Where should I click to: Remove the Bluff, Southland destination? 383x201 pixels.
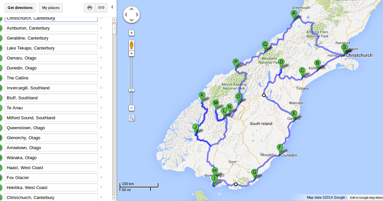pos(101,98)
